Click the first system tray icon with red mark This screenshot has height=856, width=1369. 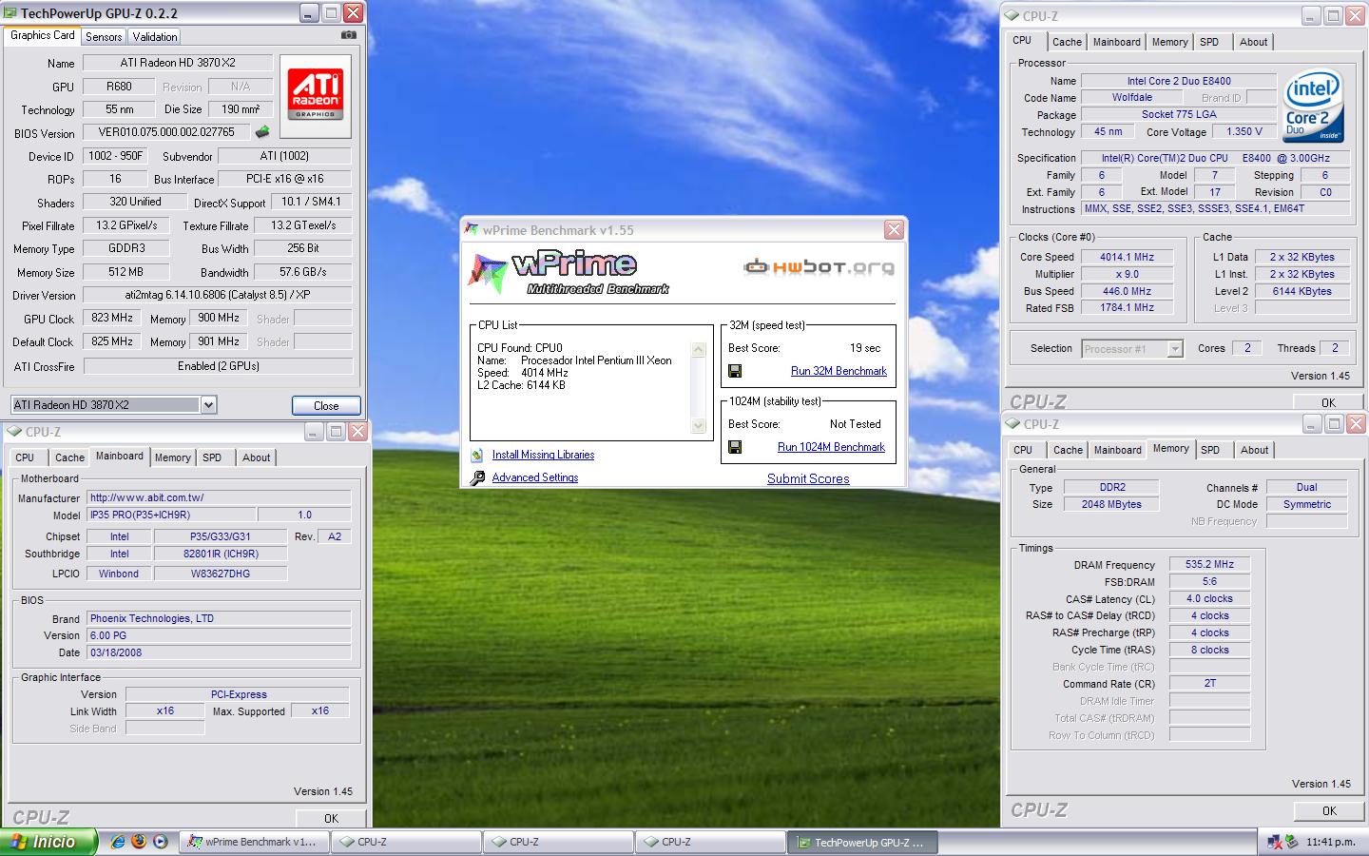[1274, 842]
